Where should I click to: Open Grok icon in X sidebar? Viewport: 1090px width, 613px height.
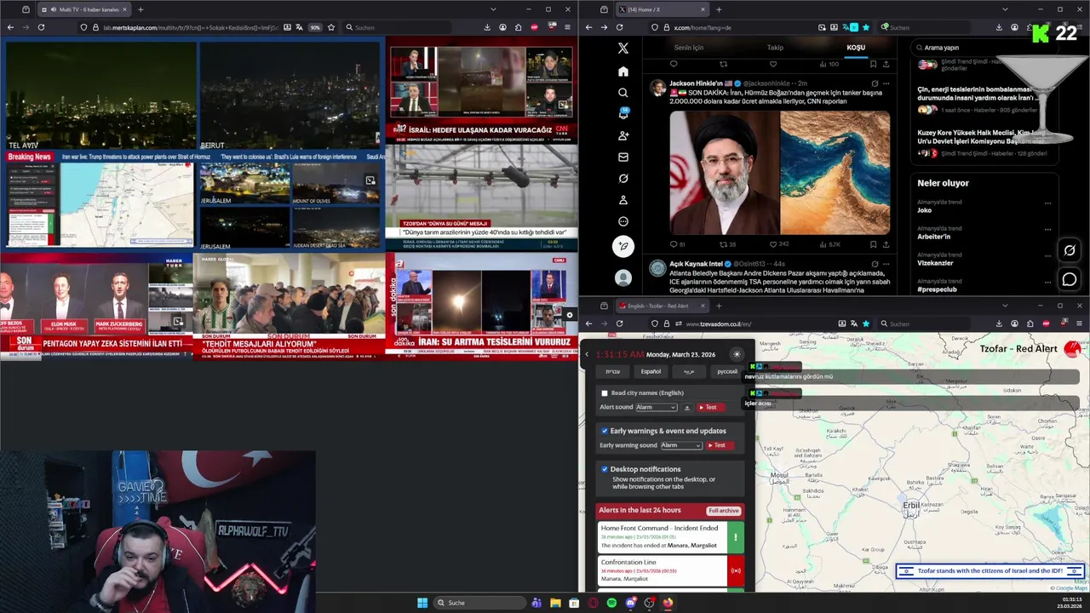pyautogui.click(x=622, y=179)
